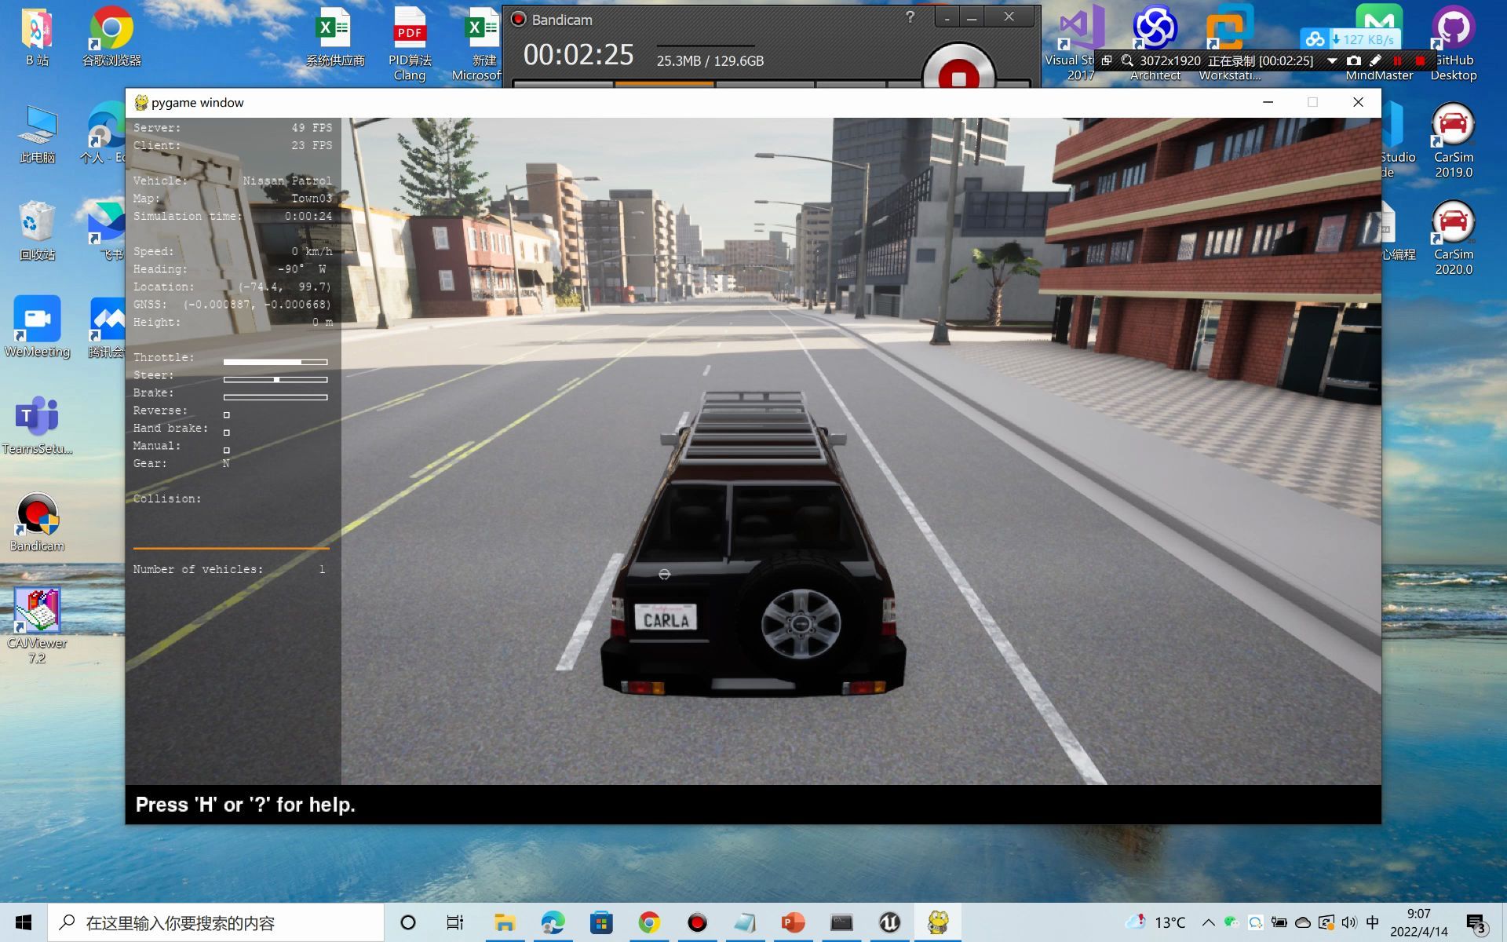Viewport: 1507px width, 942px height.
Task: Open Unreal Engine from the taskbar
Action: (x=889, y=922)
